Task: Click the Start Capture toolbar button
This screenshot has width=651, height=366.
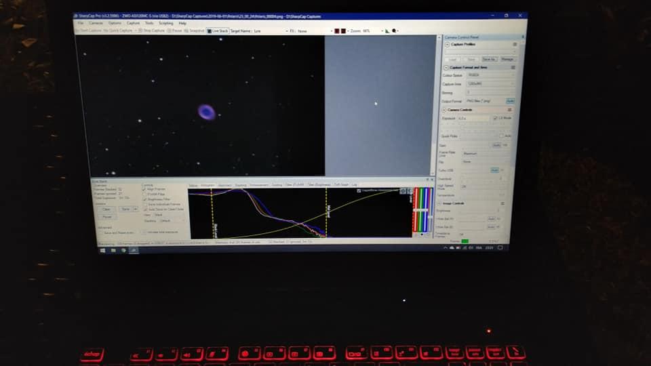Action: click(x=88, y=30)
